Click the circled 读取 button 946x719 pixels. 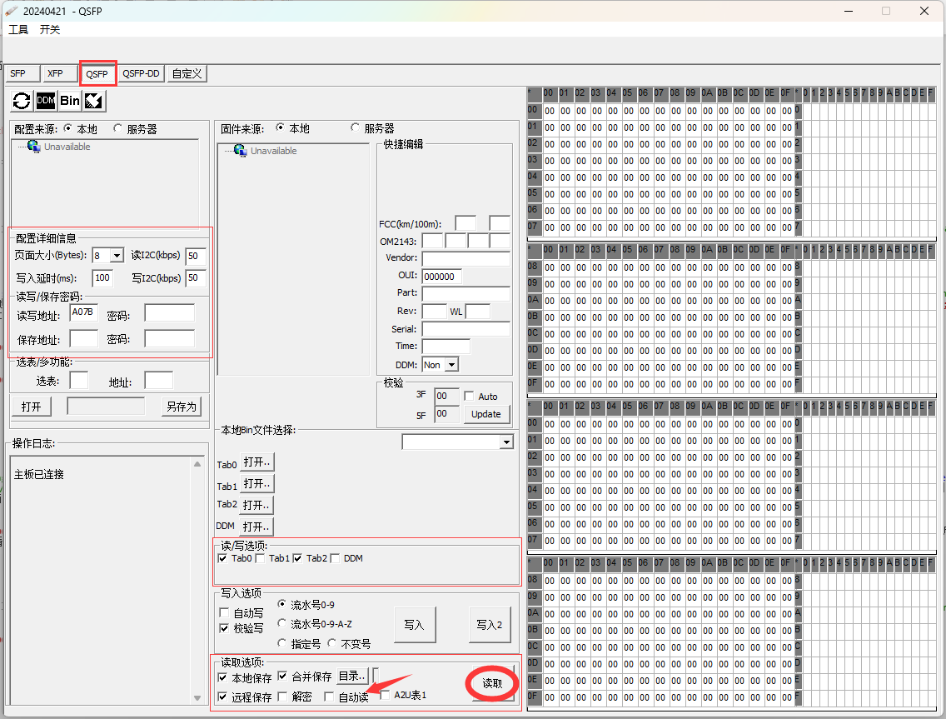coord(490,682)
